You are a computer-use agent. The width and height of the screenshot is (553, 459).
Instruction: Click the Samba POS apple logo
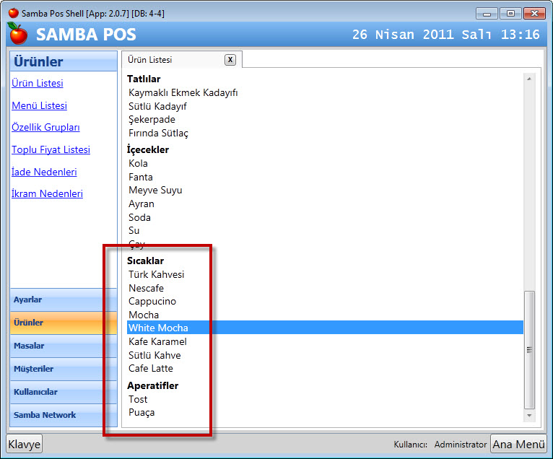[17, 34]
